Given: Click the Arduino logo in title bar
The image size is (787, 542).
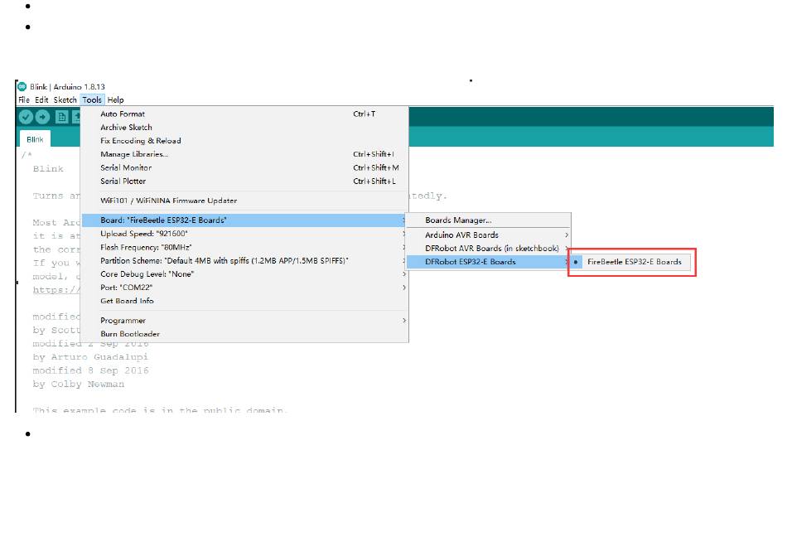Looking at the screenshot, I should (22, 86).
